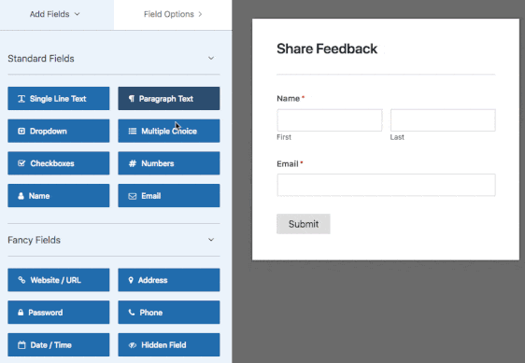525x363 pixels.
Task: Add a Phone field
Action: (169, 313)
